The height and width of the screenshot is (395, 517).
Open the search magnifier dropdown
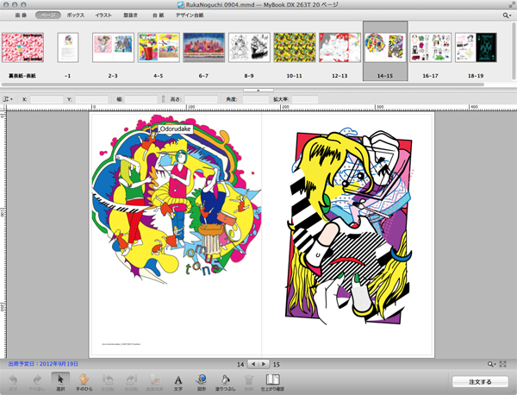(x=505, y=16)
